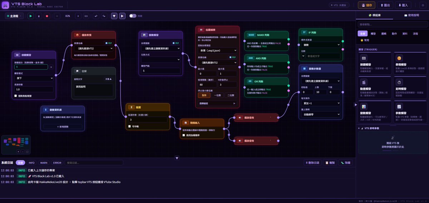Open the 比較方式 dropdown in the 變數觸發 node
Screen dimensions: 429x203
click(161, 60)
